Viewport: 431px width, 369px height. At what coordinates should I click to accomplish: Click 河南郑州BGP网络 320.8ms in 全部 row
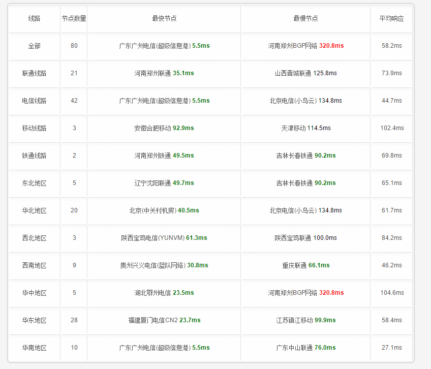[x=305, y=46]
